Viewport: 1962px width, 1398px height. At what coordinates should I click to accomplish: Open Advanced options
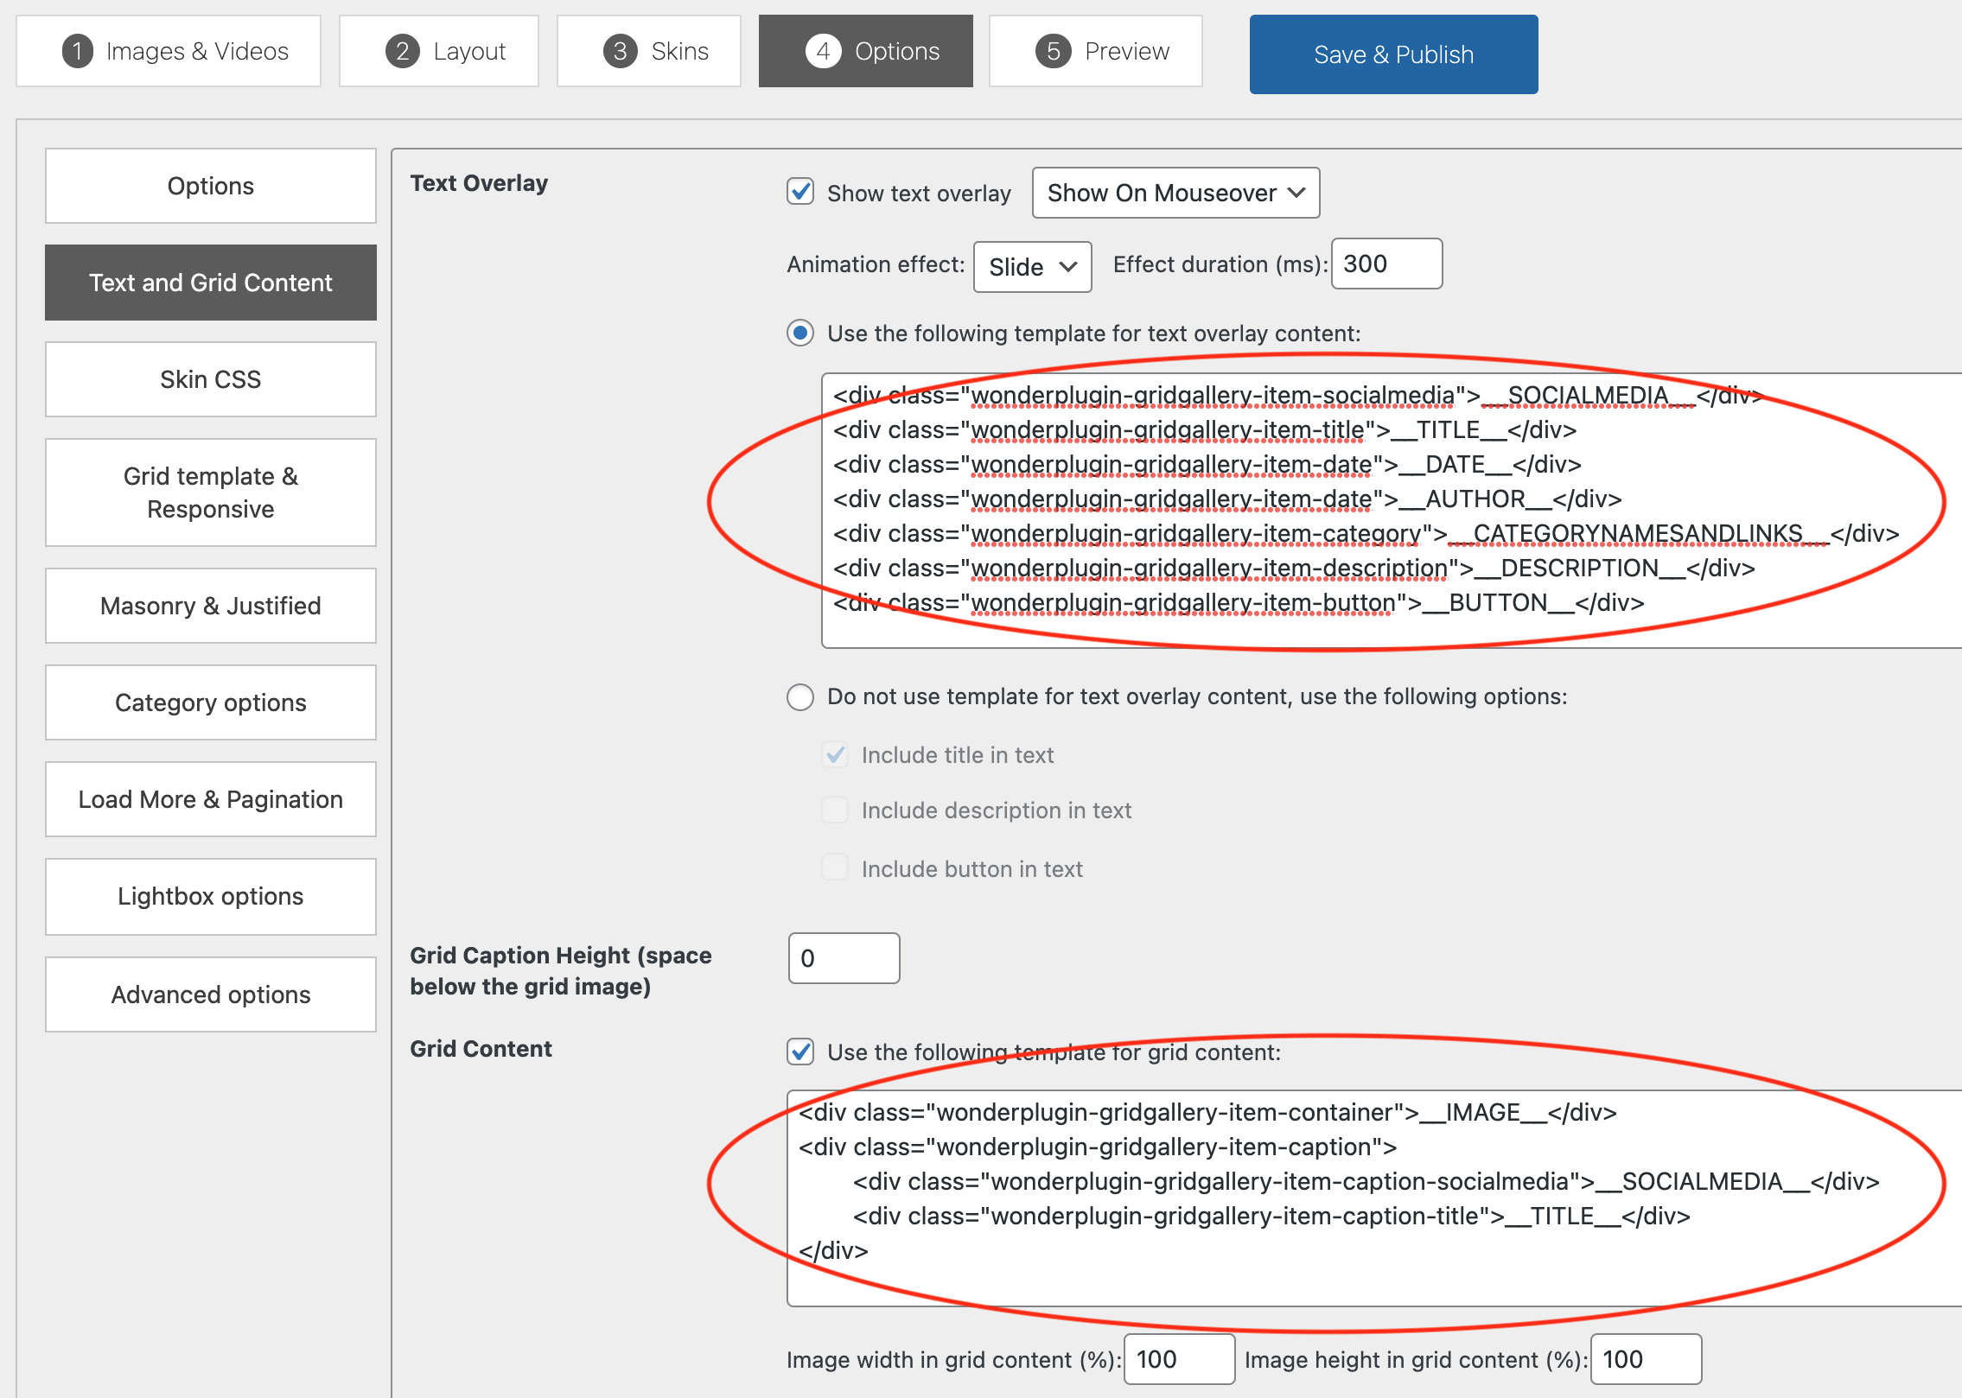pos(210,994)
